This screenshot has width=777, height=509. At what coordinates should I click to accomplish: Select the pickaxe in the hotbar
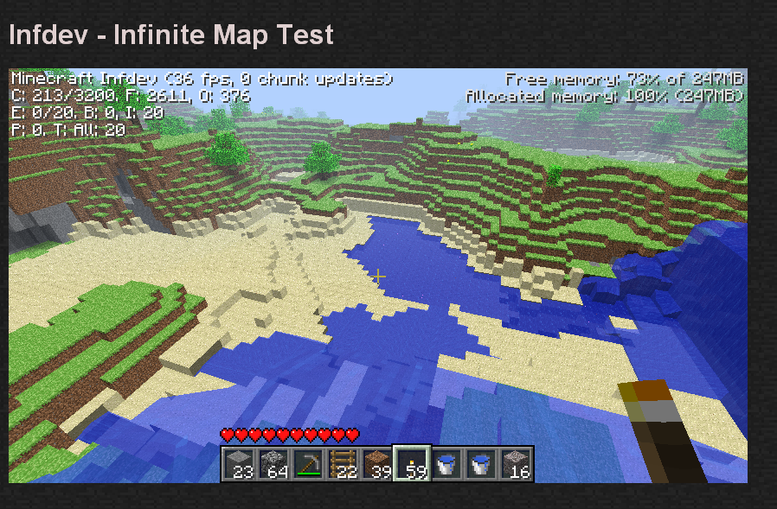(x=309, y=464)
